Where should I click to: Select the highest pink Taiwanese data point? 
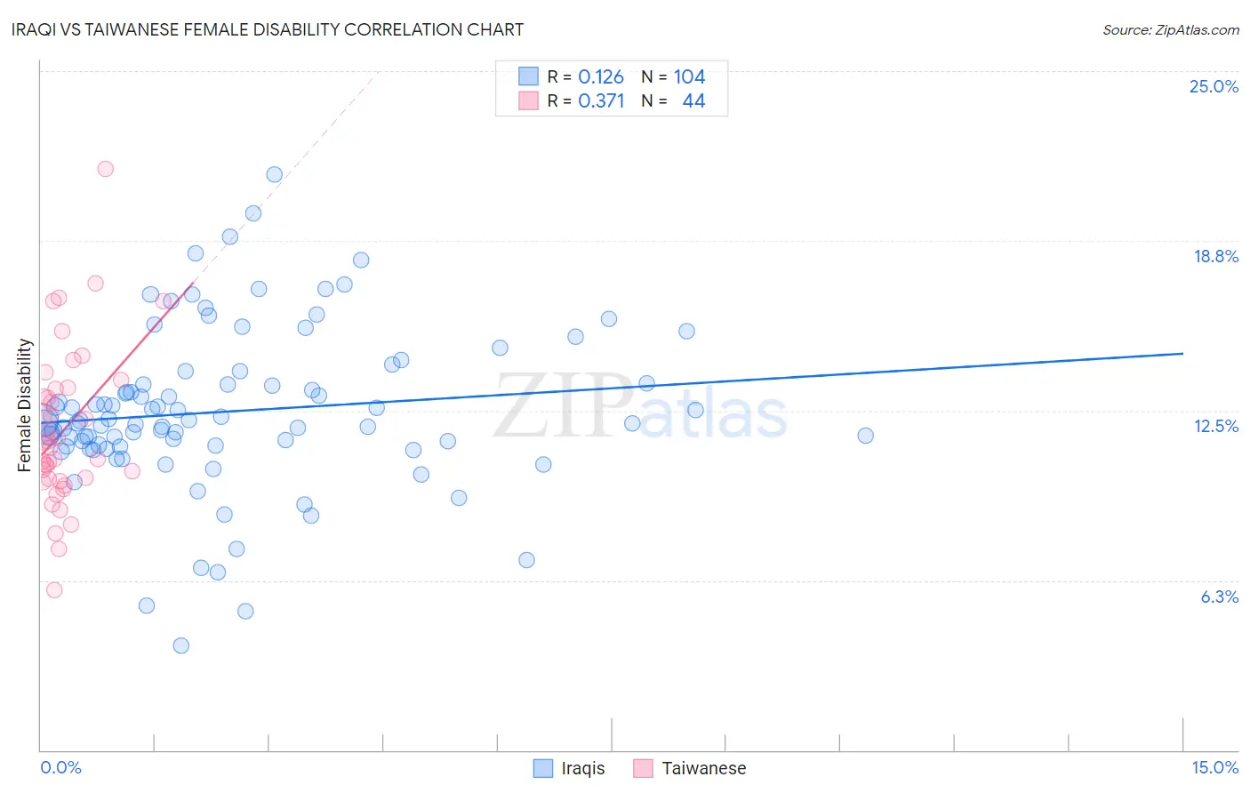click(x=105, y=169)
